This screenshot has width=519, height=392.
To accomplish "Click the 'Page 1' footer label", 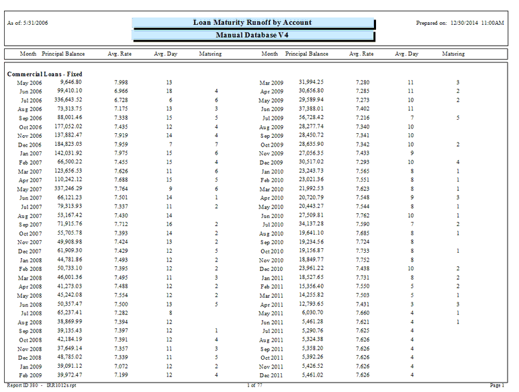I will coord(497,386).
